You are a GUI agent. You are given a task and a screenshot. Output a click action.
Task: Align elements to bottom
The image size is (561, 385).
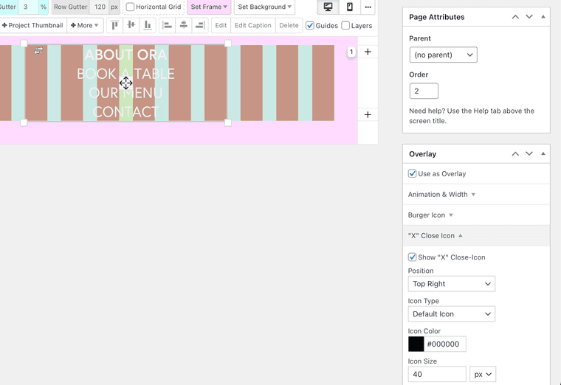coord(148,25)
